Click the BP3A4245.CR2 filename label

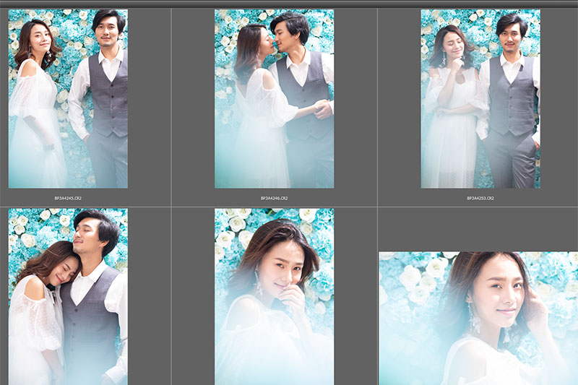point(68,198)
